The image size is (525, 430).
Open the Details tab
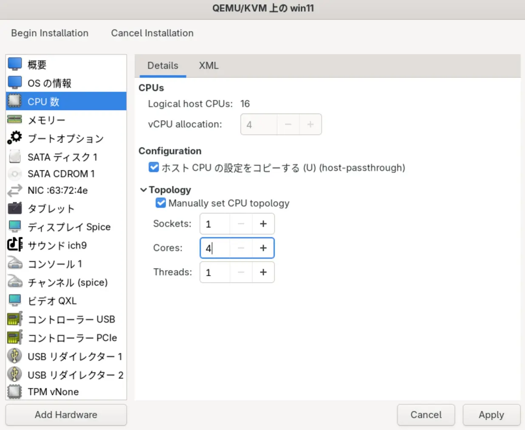coord(163,65)
